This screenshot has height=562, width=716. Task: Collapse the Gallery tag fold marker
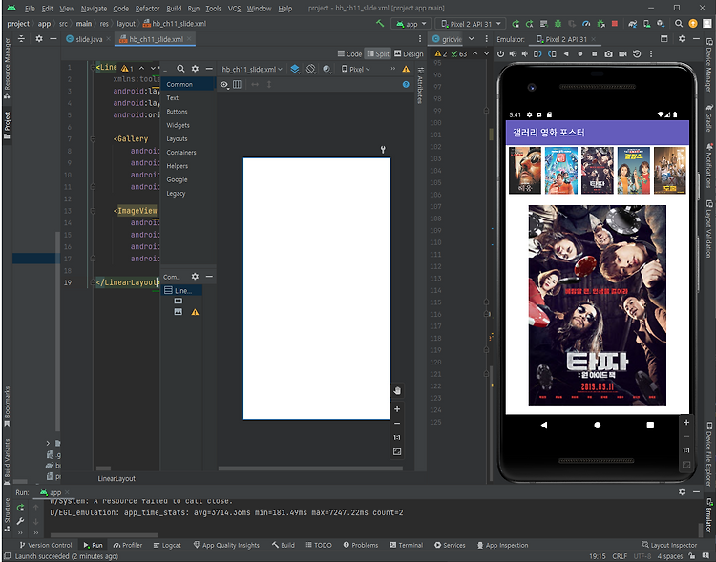93,138
